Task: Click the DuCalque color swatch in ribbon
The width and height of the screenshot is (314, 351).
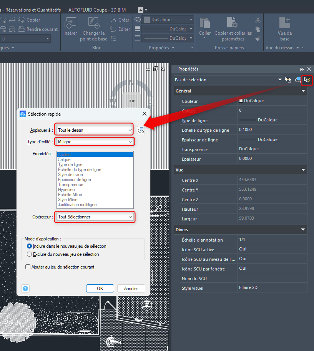Action: click(147, 20)
